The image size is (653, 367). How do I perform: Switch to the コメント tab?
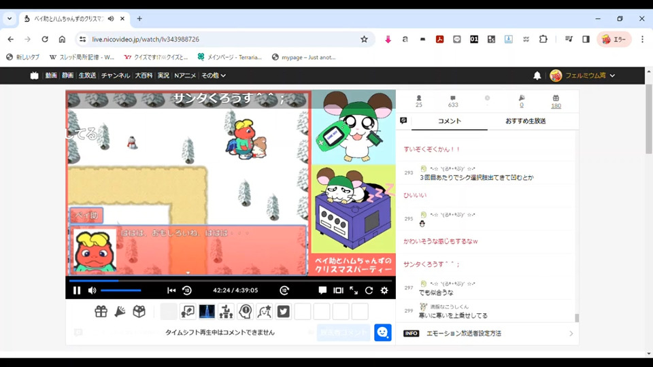[x=450, y=121]
